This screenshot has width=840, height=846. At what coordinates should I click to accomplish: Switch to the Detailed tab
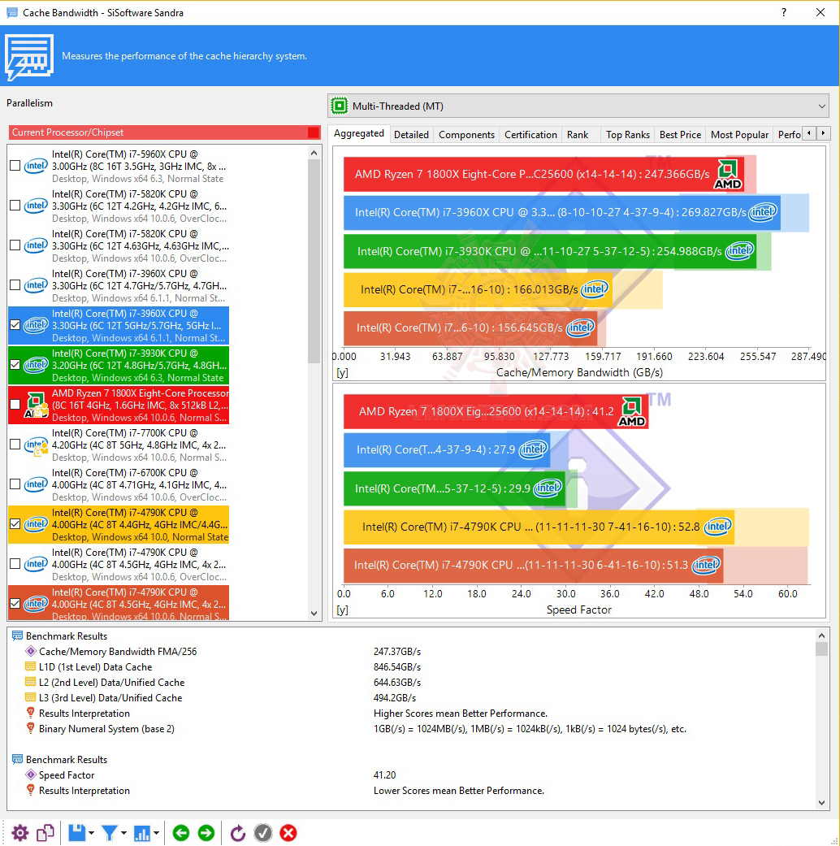(411, 135)
